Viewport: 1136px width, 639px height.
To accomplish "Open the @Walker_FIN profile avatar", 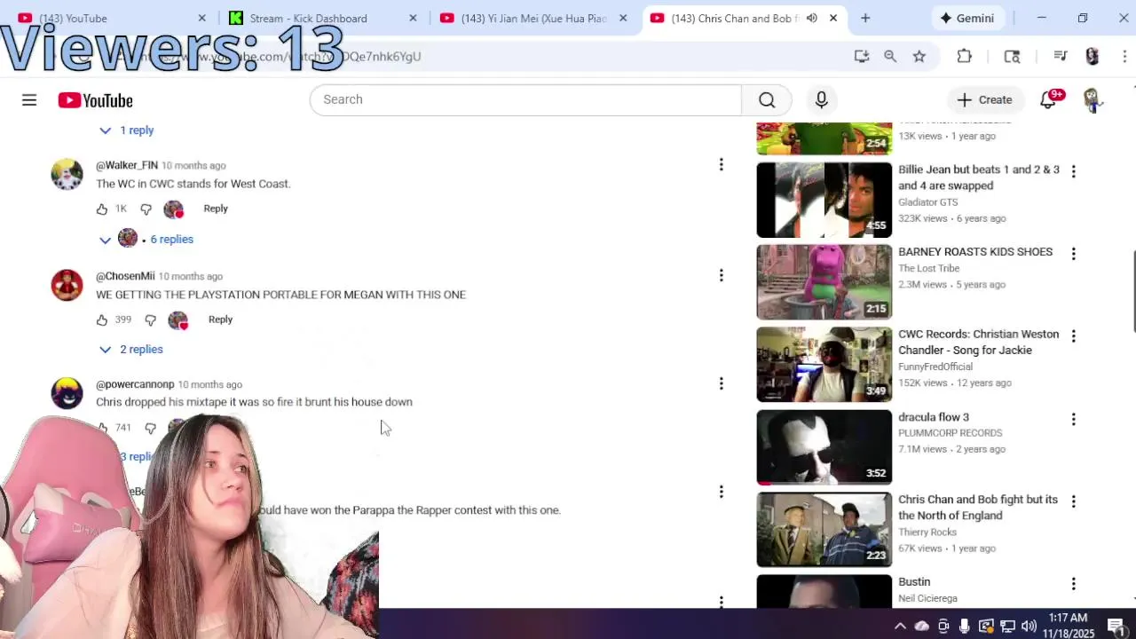I will (x=67, y=175).
